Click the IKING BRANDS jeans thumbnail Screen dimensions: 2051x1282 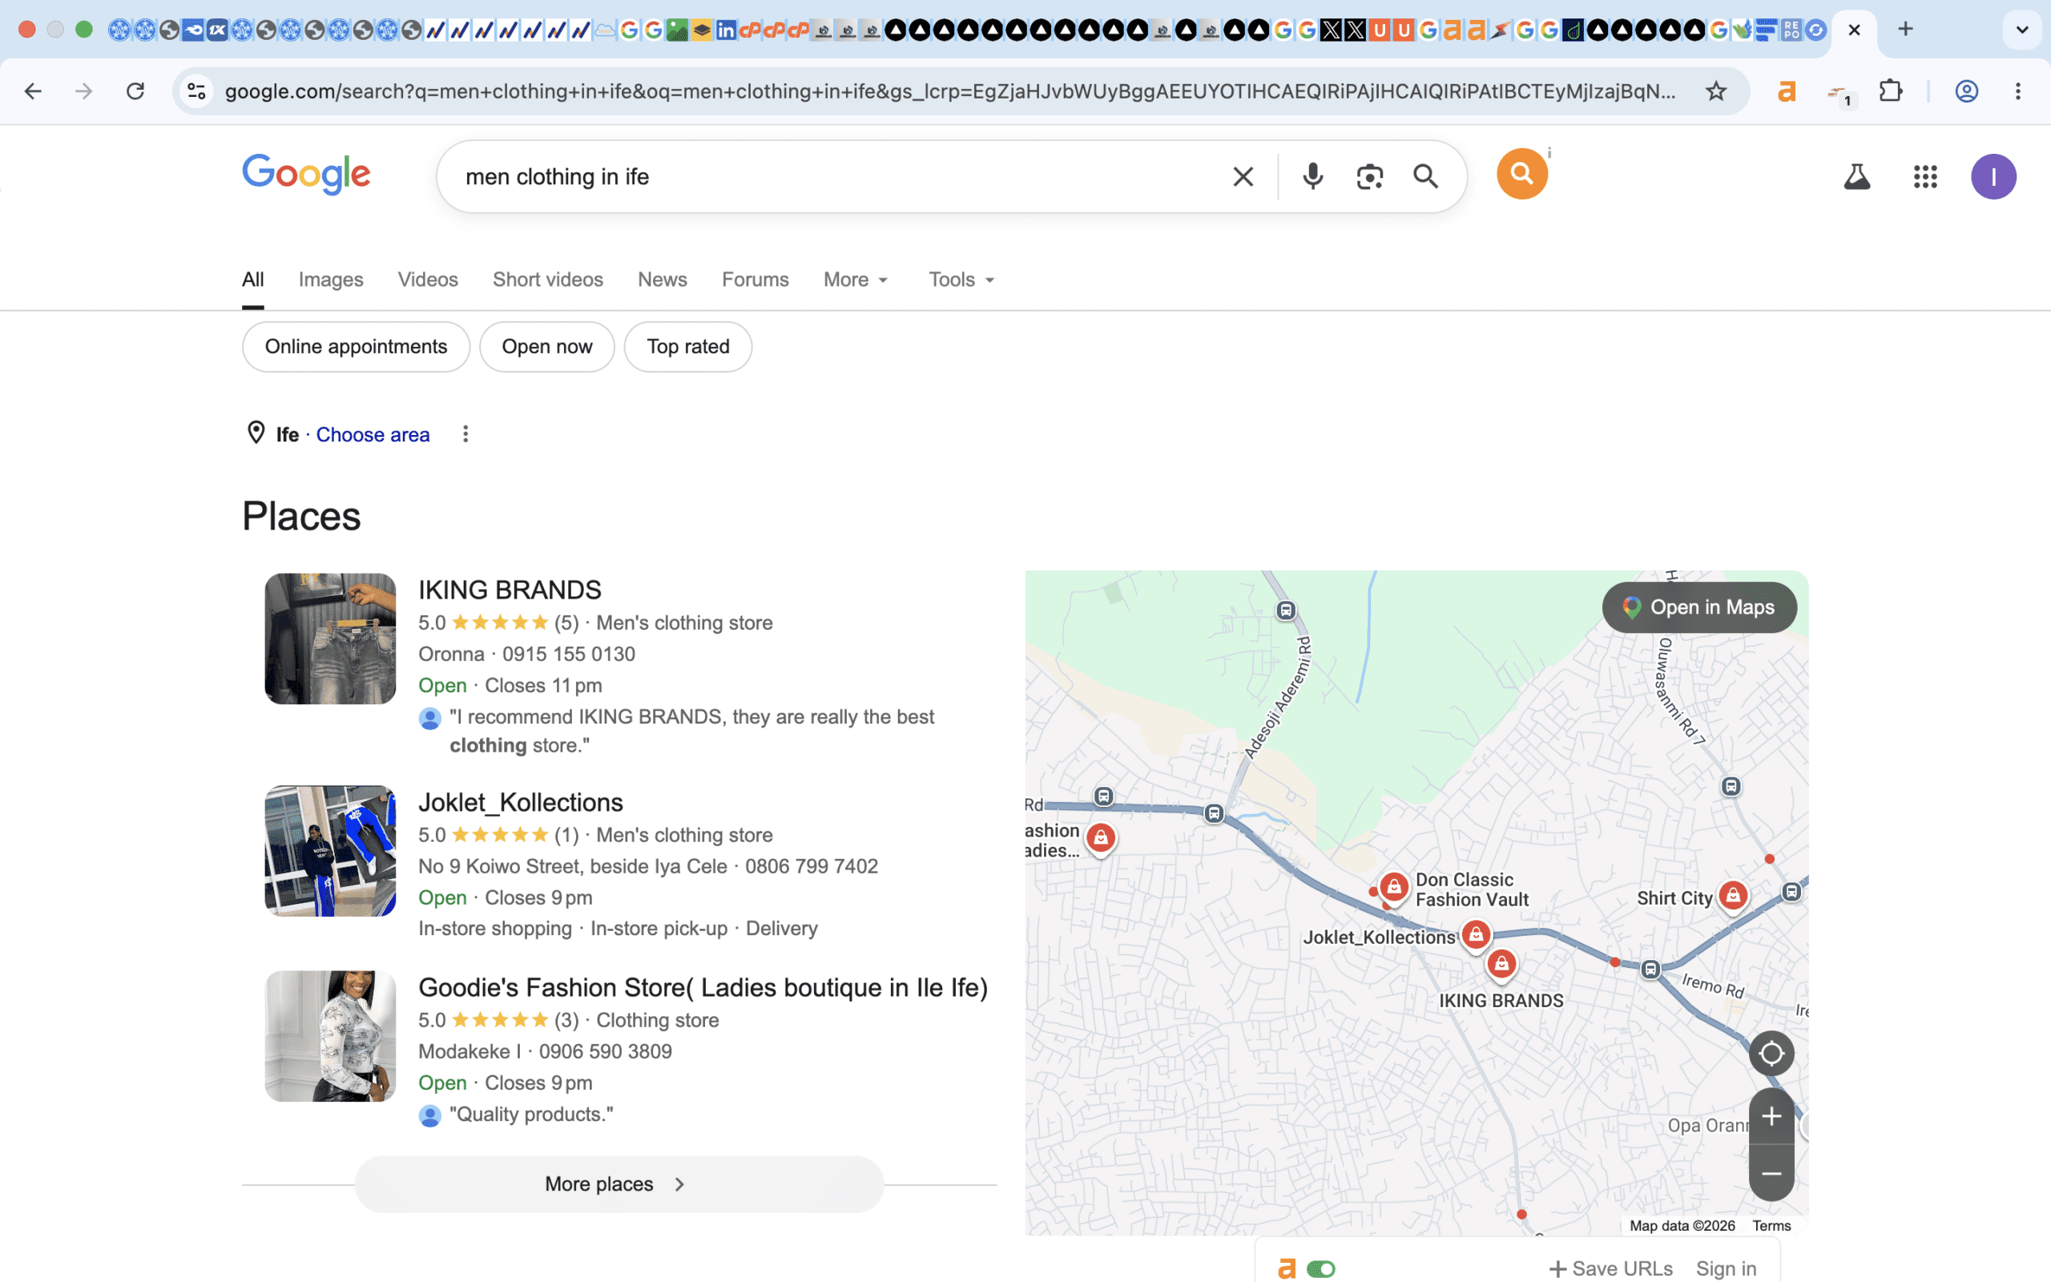tap(330, 639)
